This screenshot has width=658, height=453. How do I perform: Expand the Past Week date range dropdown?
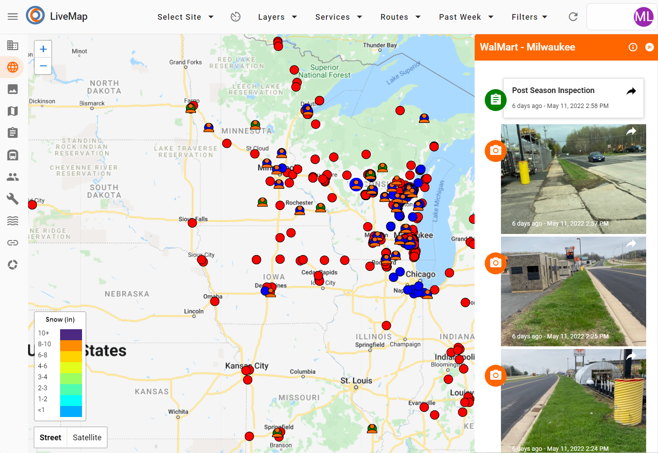(x=466, y=17)
